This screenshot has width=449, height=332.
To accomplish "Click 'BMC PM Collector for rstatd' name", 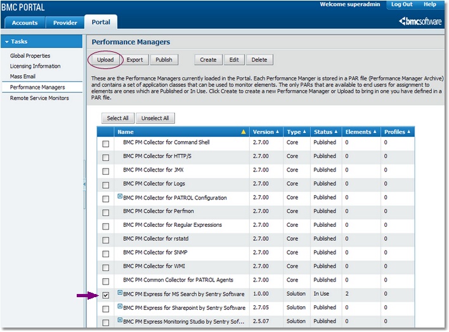I will (x=156, y=238).
